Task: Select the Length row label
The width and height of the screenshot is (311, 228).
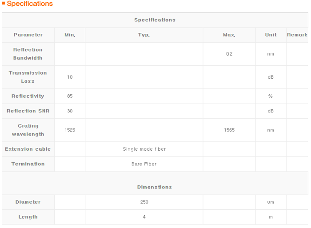Action: point(28,217)
